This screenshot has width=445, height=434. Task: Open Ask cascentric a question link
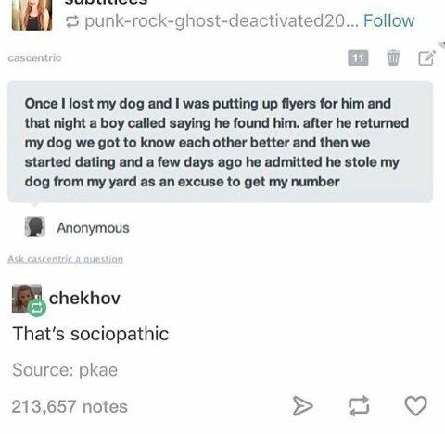click(66, 259)
